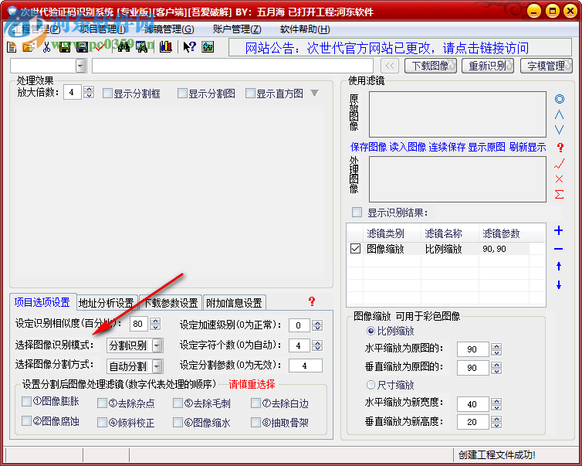Image resolution: width=582 pixels, height=466 pixels.
Task: Open the 选择图像分割方式 dropdown
Action: click(157, 366)
